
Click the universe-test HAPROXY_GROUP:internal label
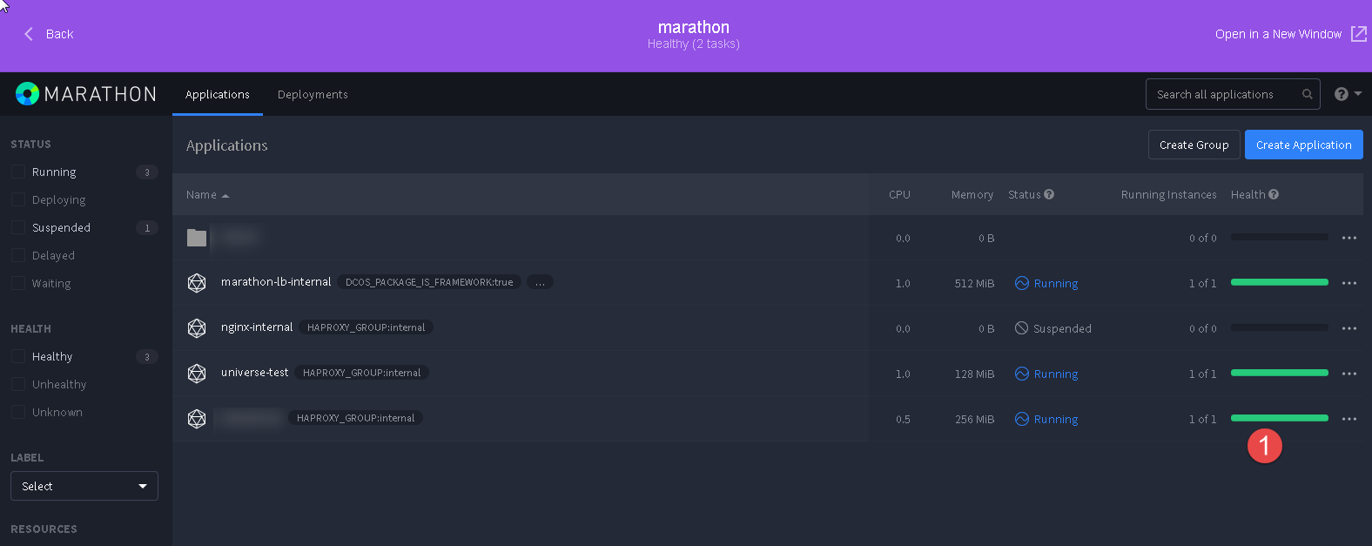(362, 373)
